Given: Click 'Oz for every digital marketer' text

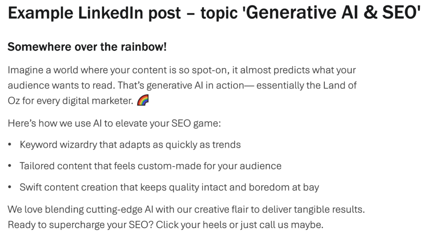Looking at the screenshot, I should click(x=70, y=101).
